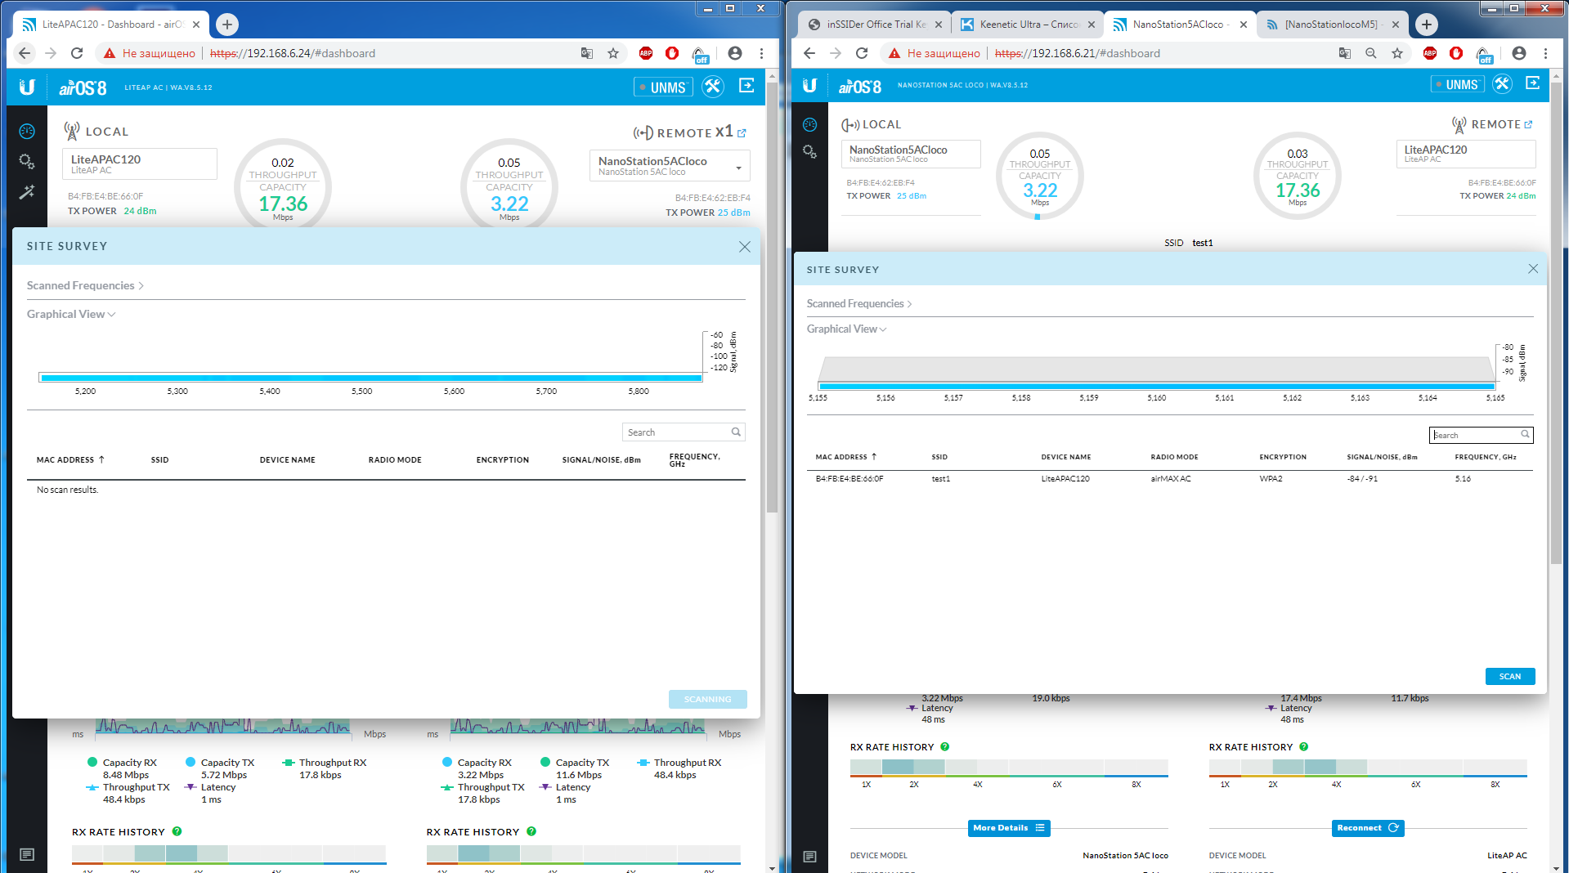The image size is (1569, 873).
Task: Reload page in right browser window
Action: [x=862, y=53]
